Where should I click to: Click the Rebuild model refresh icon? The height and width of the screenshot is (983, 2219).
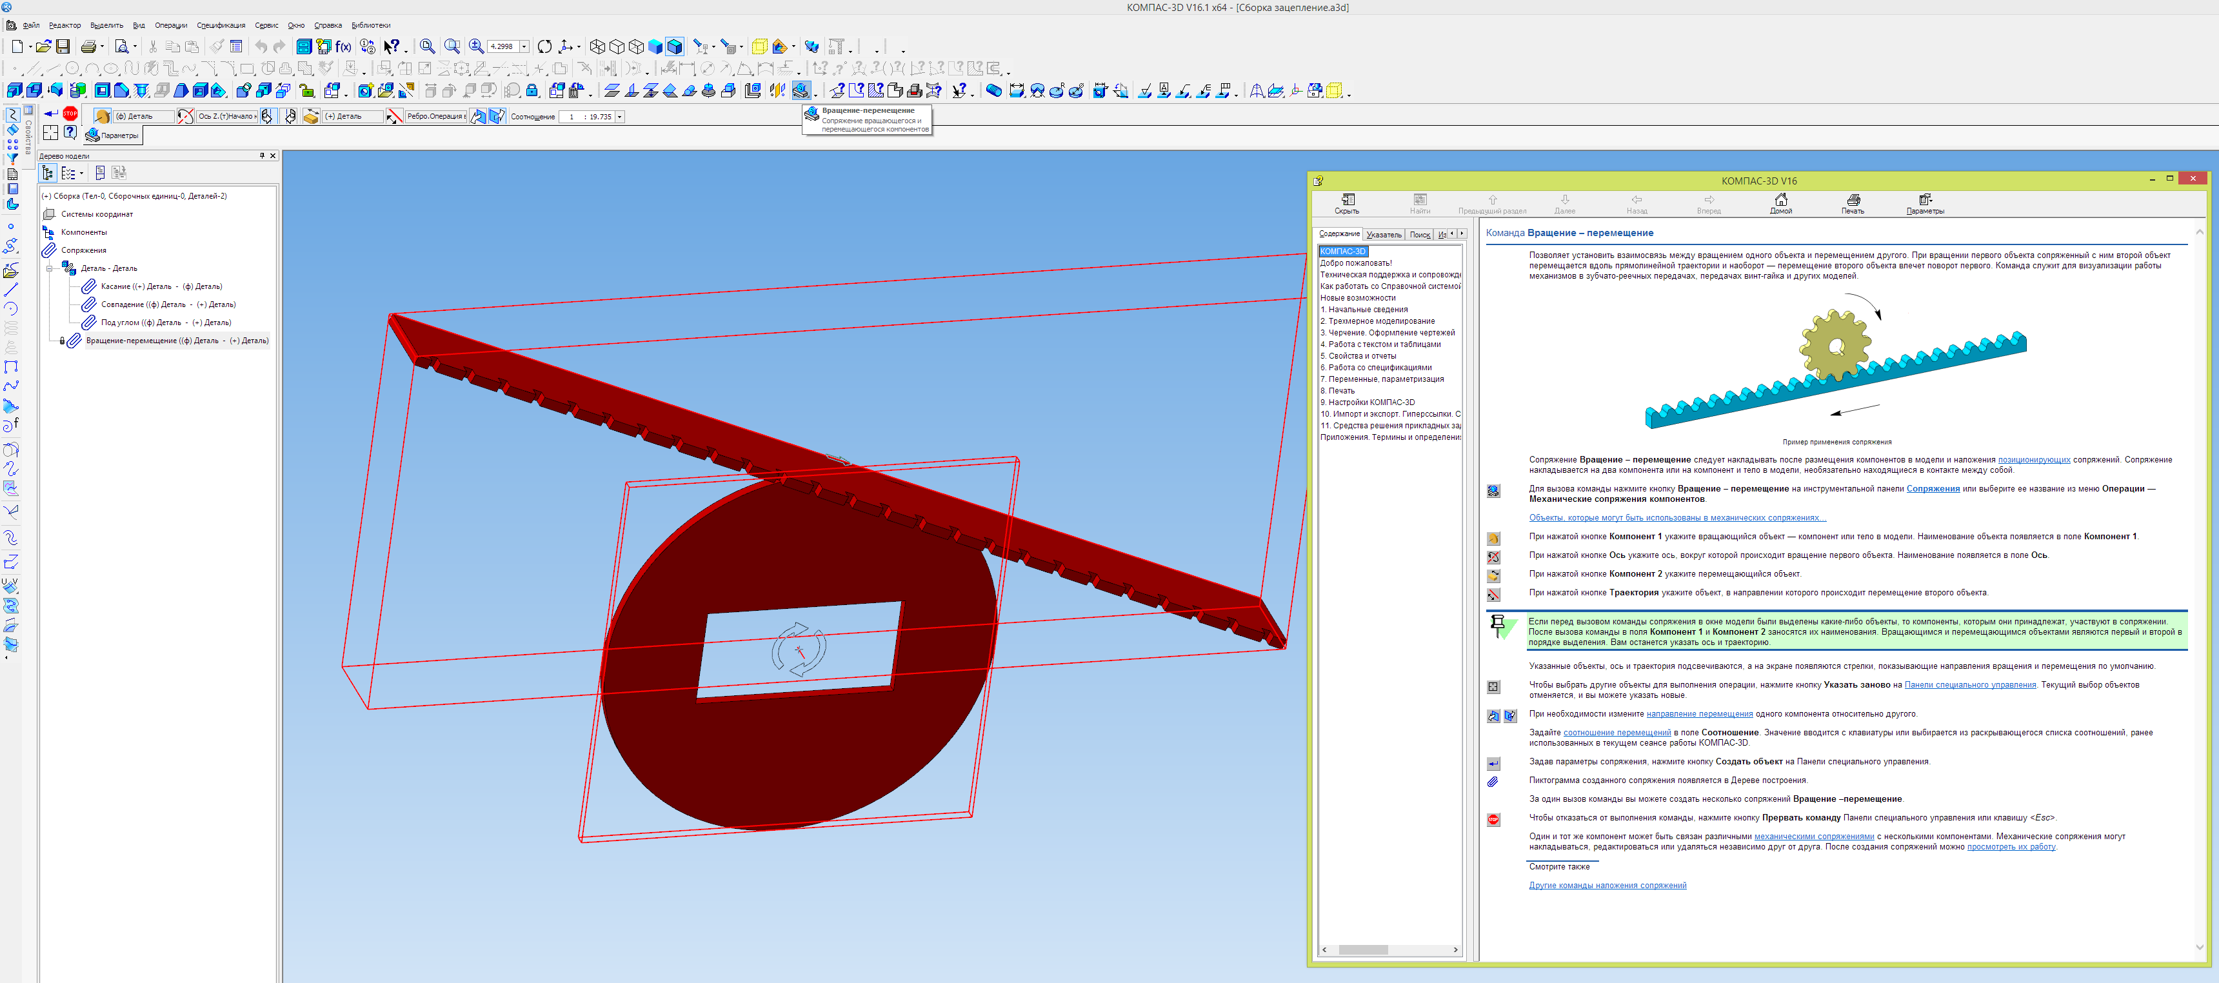click(544, 46)
